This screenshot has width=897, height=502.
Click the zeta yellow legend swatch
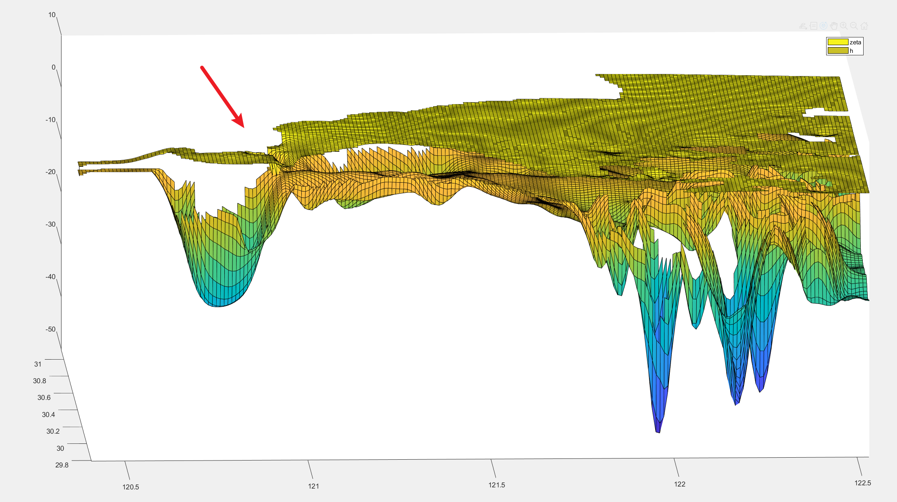click(838, 42)
